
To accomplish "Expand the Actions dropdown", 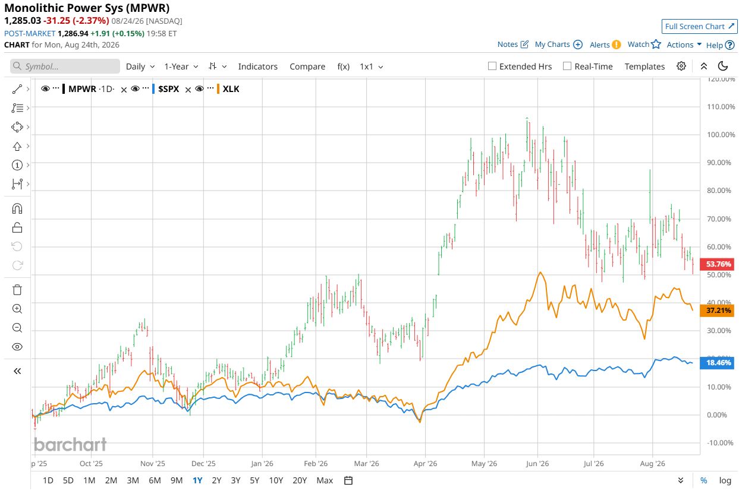I will click(x=684, y=45).
